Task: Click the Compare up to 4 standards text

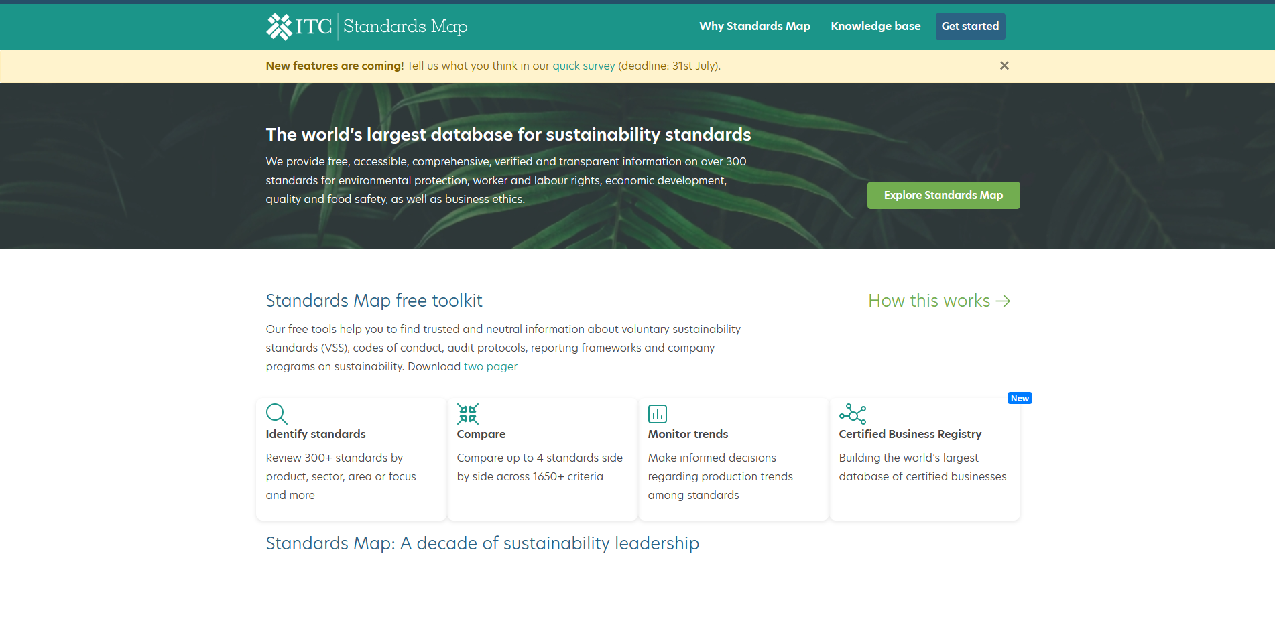Action: point(540,467)
